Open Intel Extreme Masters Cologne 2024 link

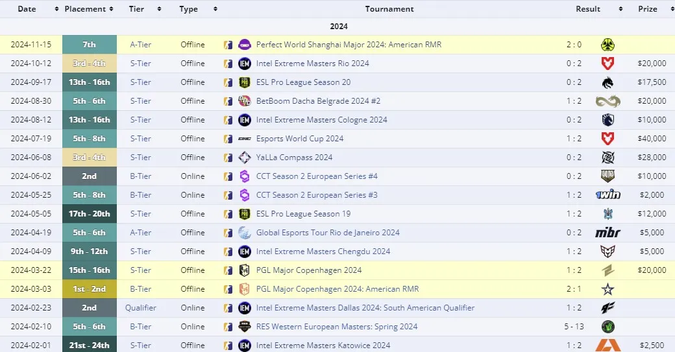(x=321, y=120)
